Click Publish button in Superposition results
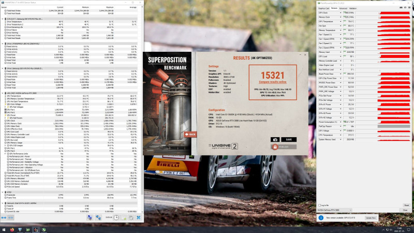This screenshot has width=414, height=233. pyautogui.click(x=284, y=147)
